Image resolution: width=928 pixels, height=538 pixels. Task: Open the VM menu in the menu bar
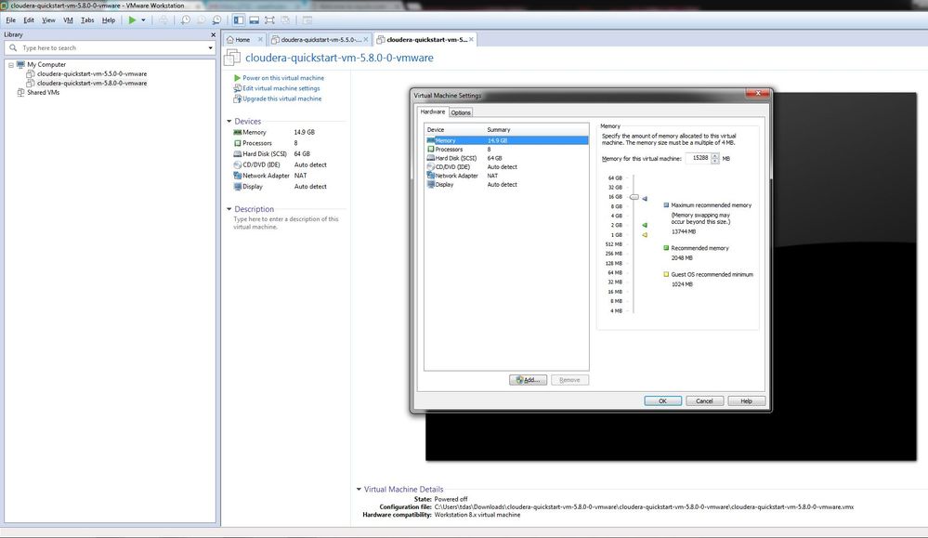(67, 20)
